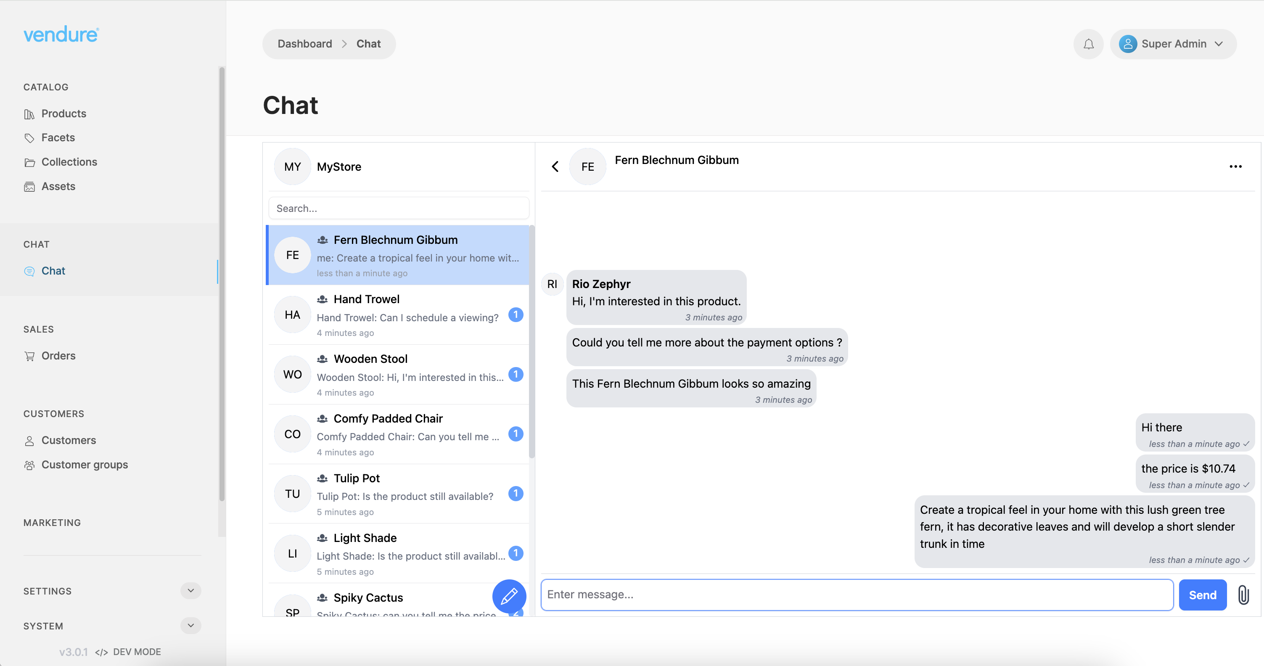Start a new chat with pencil button
Image resolution: width=1264 pixels, height=666 pixels.
(x=509, y=596)
